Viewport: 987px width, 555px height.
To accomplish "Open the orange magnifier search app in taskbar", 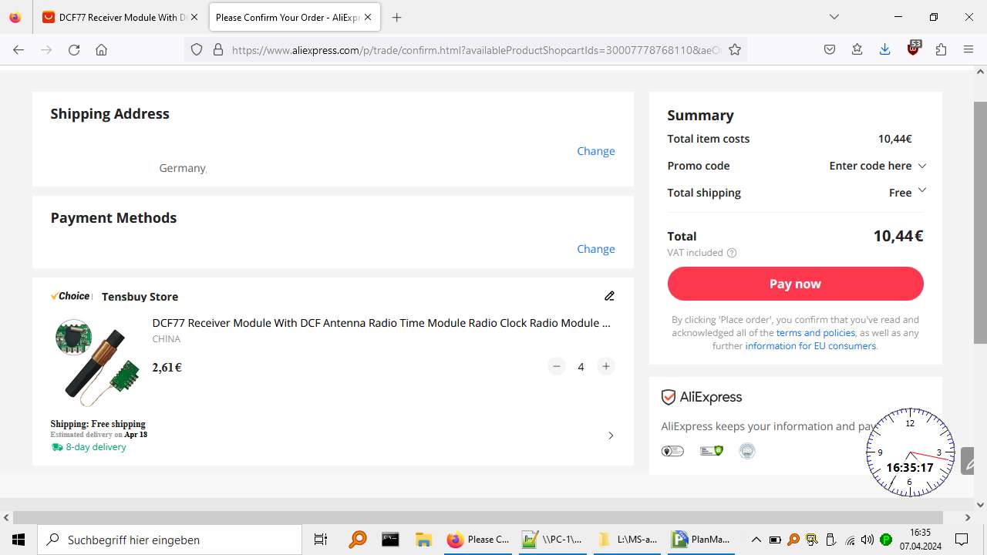I will point(358,540).
